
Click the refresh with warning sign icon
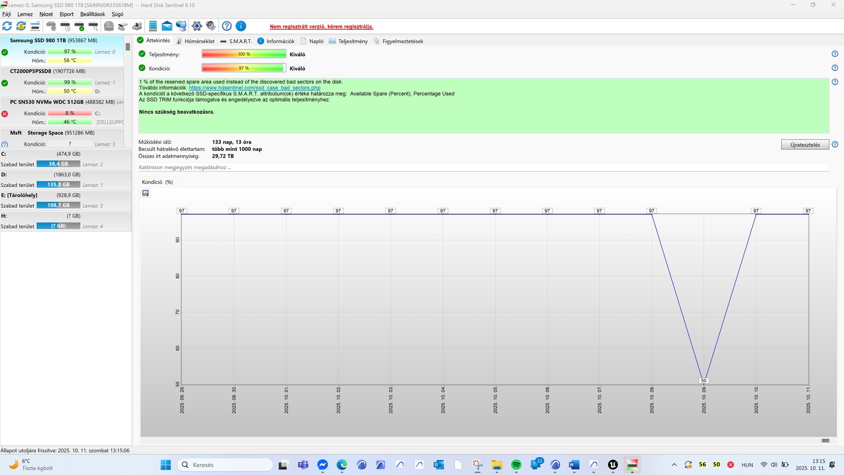(21, 26)
